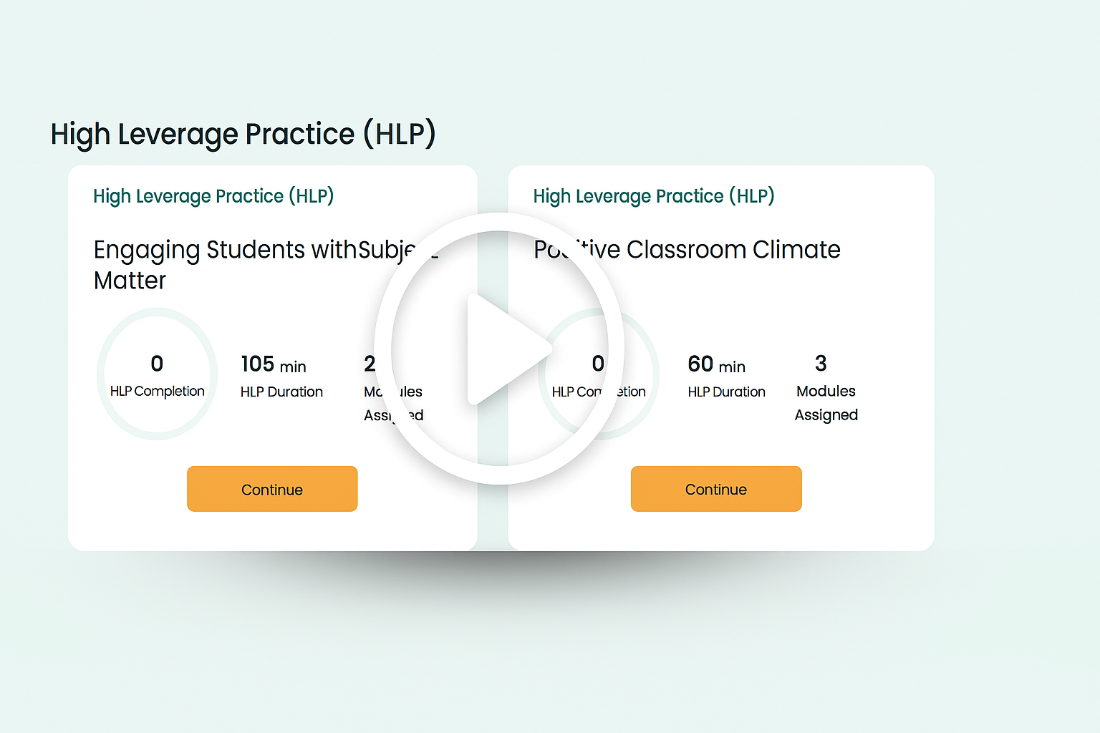
Task: Click the large play button overlay
Action: tap(499, 349)
